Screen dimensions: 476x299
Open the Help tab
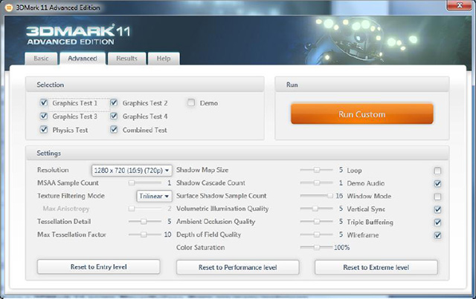tap(163, 59)
